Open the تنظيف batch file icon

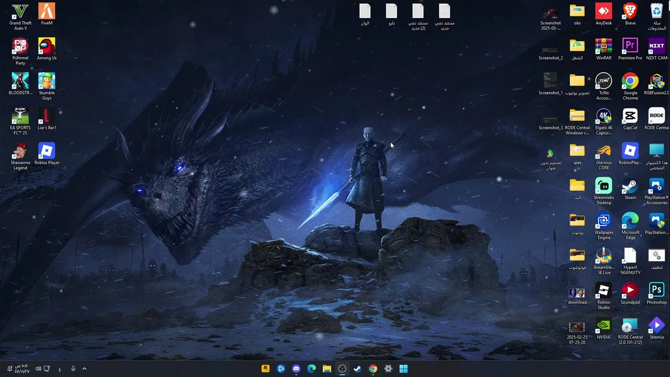click(656, 259)
